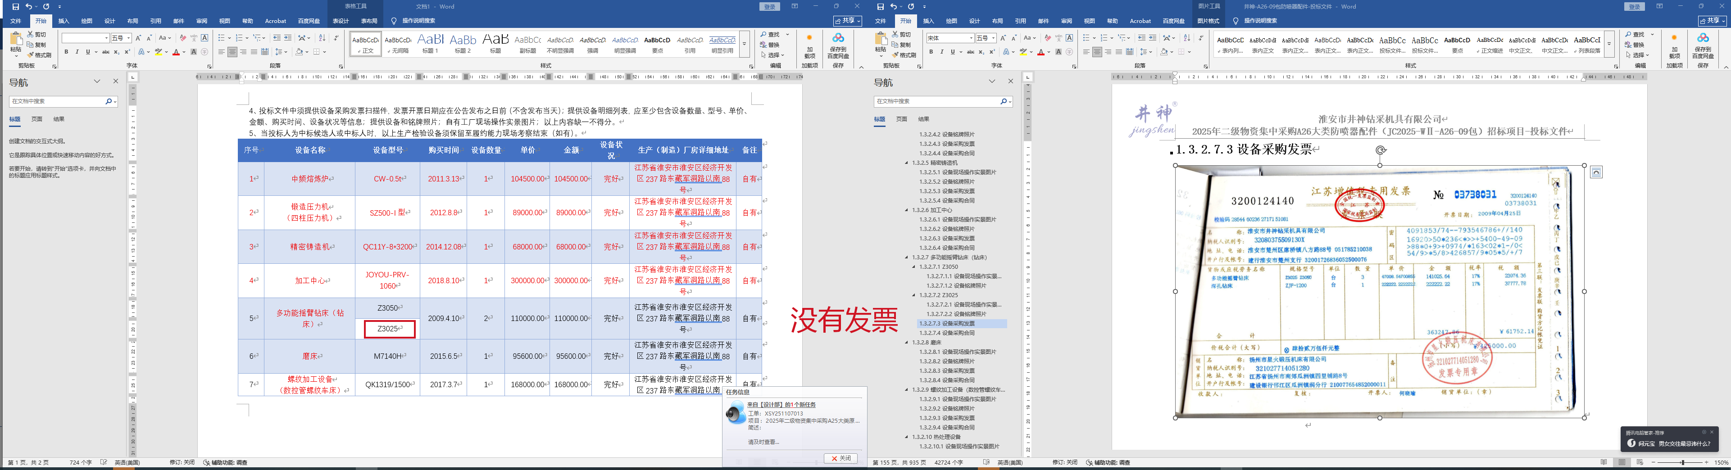
Task: Undo the last action in the 文档1 window
Action: coord(28,7)
